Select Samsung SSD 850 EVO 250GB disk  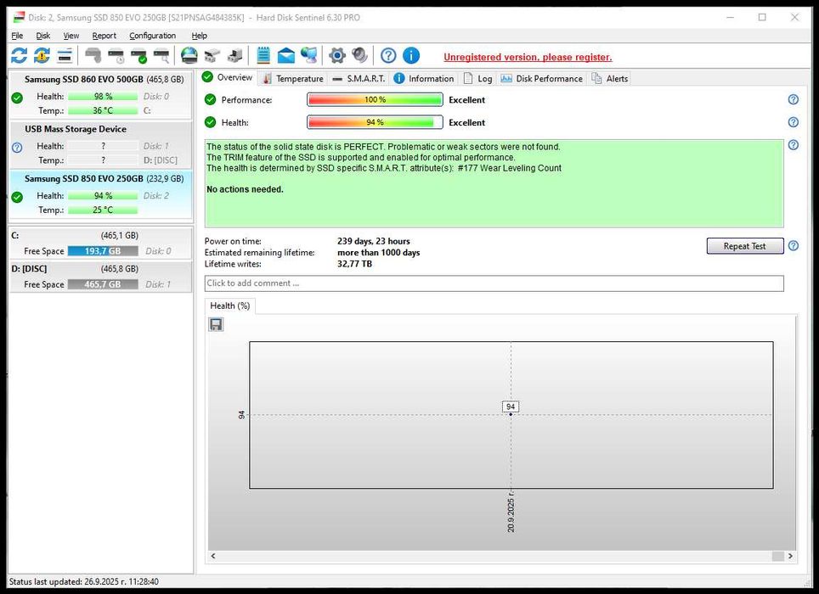point(101,194)
